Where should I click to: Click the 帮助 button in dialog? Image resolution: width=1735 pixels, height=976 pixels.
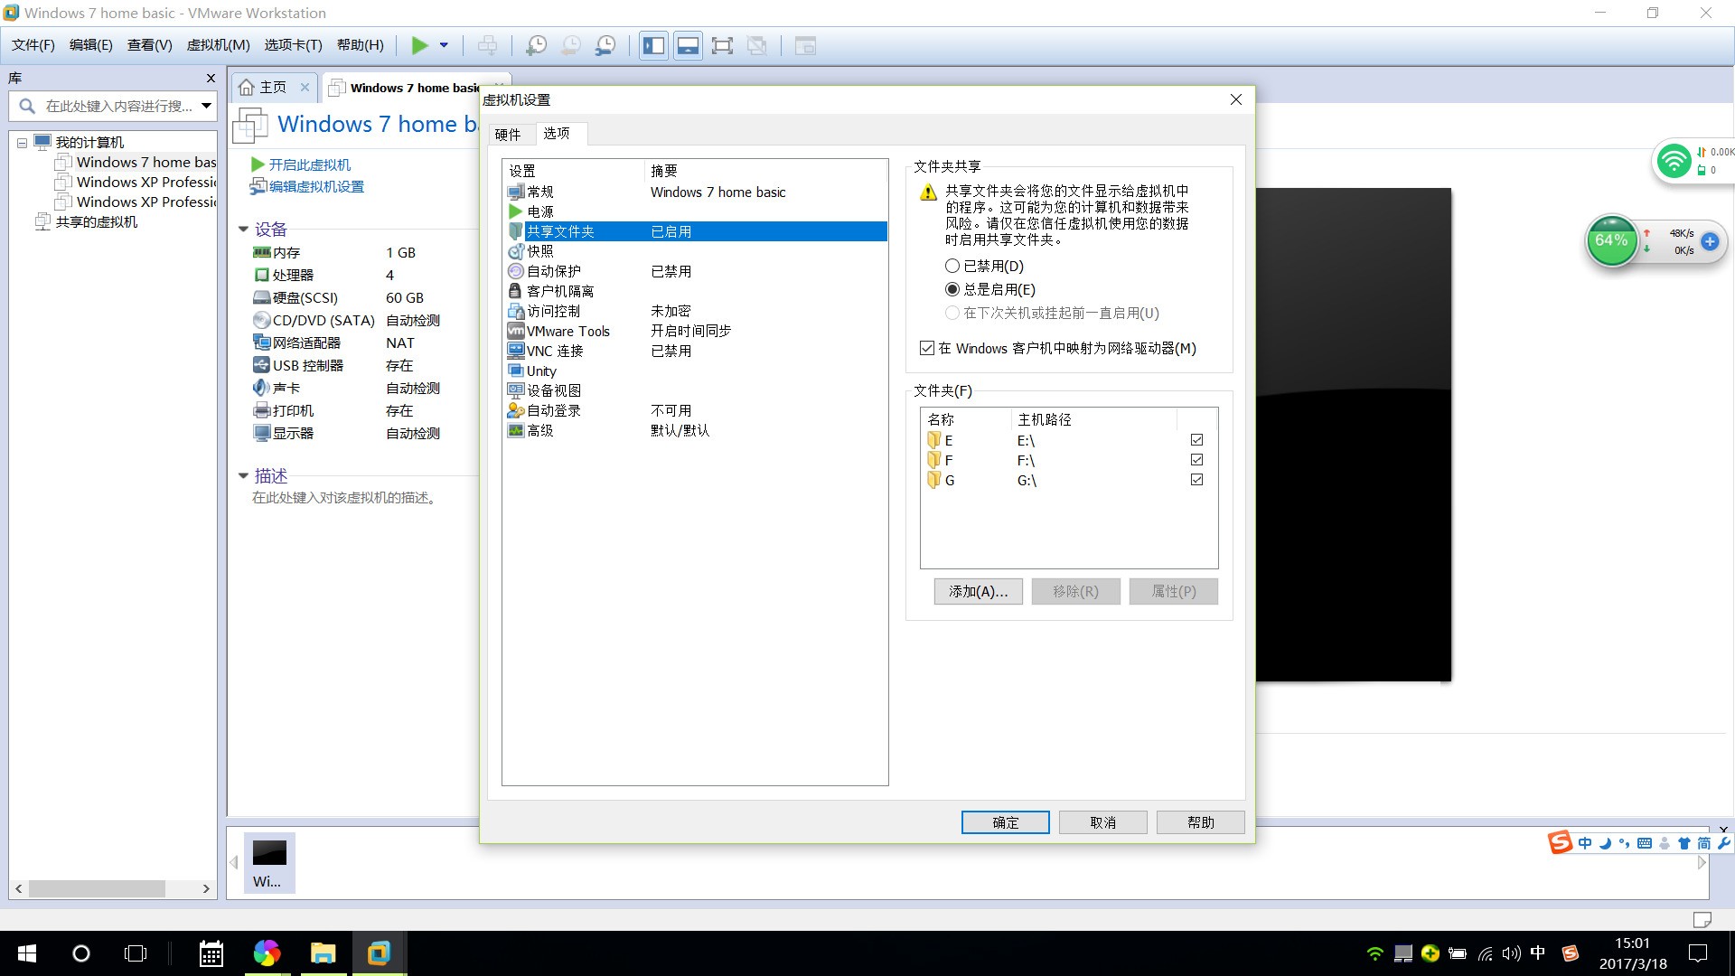pos(1201,822)
